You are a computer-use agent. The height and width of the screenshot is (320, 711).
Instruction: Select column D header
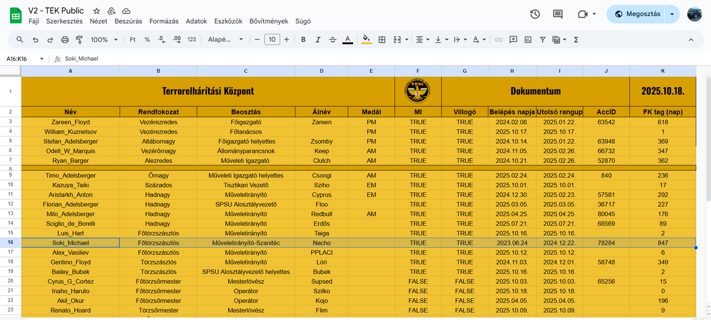[x=322, y=71]
